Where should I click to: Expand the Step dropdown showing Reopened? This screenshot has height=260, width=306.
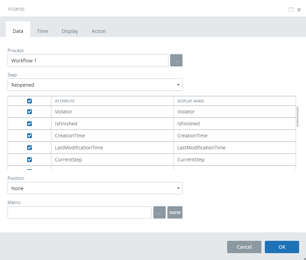95,85
